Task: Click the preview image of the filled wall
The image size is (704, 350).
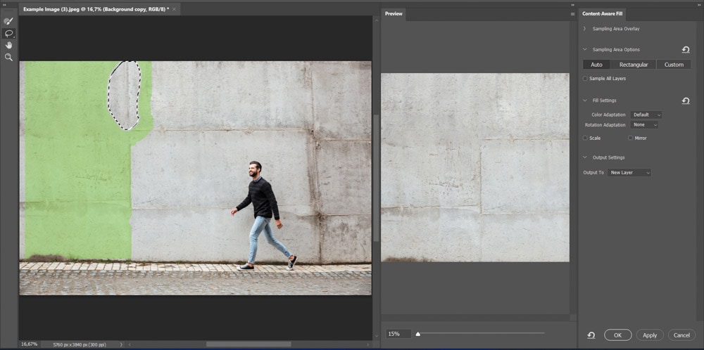Action: [475, 167]
